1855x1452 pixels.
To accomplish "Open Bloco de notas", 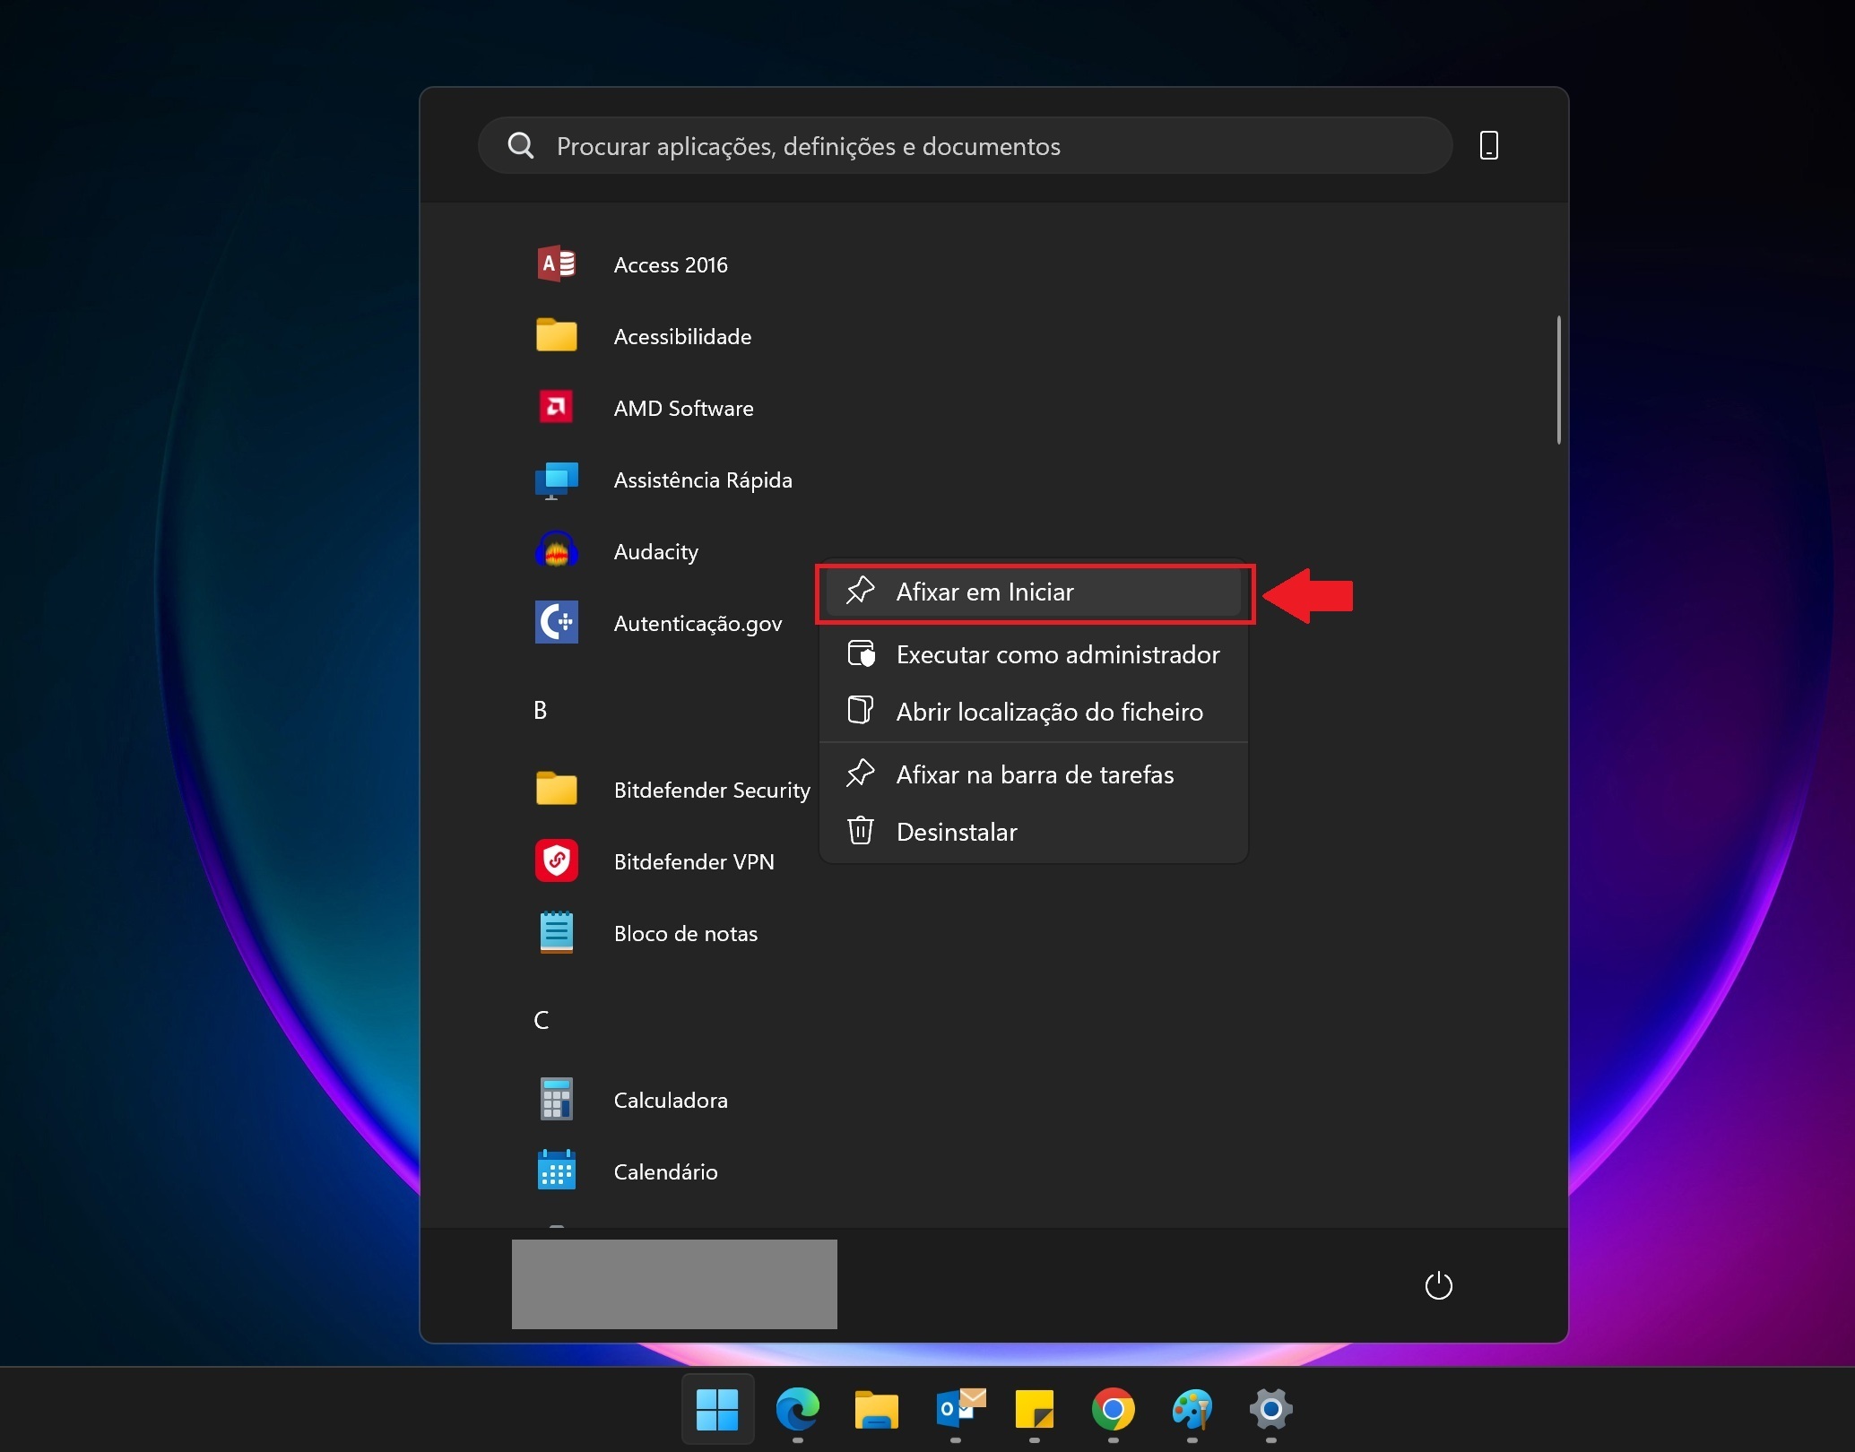I will pos(685,933).
